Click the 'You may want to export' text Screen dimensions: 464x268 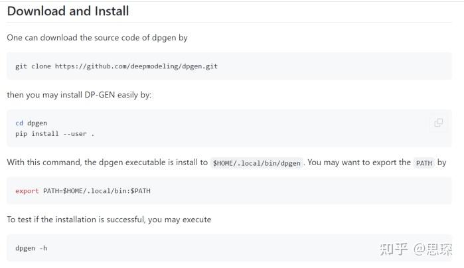(x=359, y=163)
